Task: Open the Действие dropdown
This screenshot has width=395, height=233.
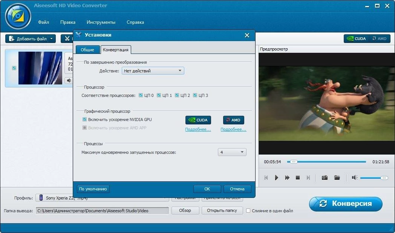Action: tap(153, 71)
